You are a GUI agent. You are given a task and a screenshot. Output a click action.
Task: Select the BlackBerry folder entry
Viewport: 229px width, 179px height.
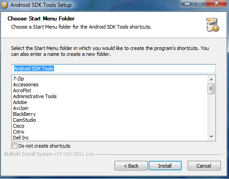[24, 114]
